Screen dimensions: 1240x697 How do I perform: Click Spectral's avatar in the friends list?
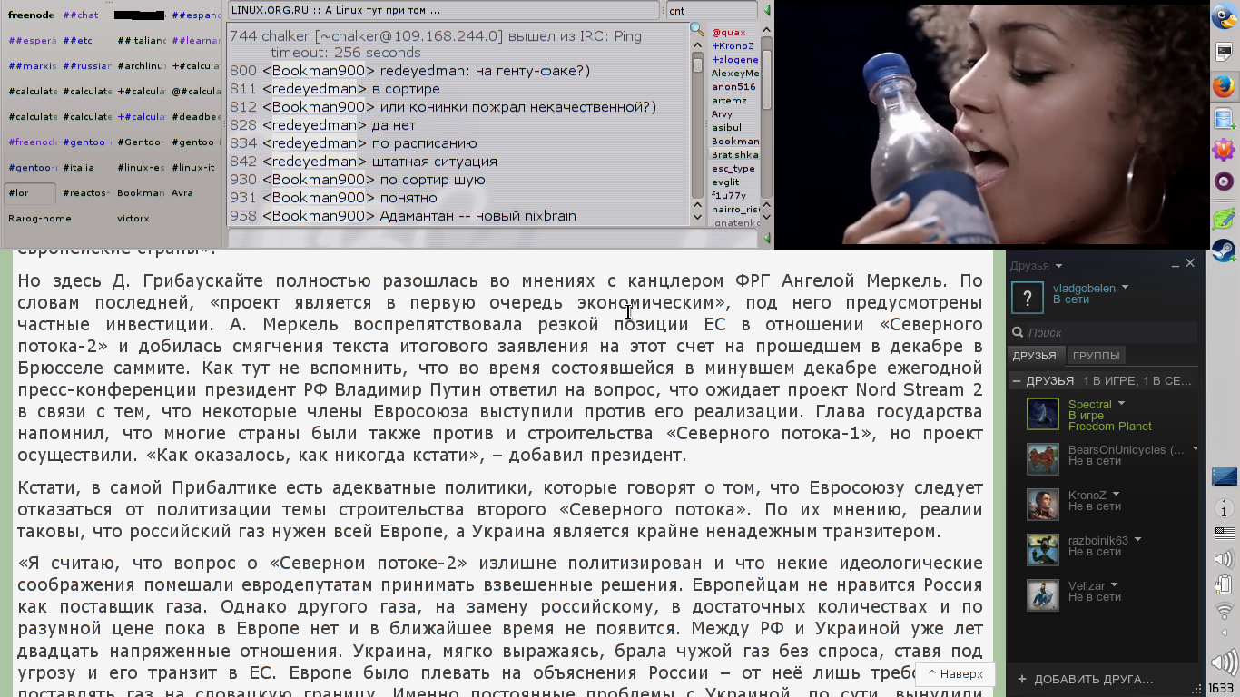tap(1043, 414)
